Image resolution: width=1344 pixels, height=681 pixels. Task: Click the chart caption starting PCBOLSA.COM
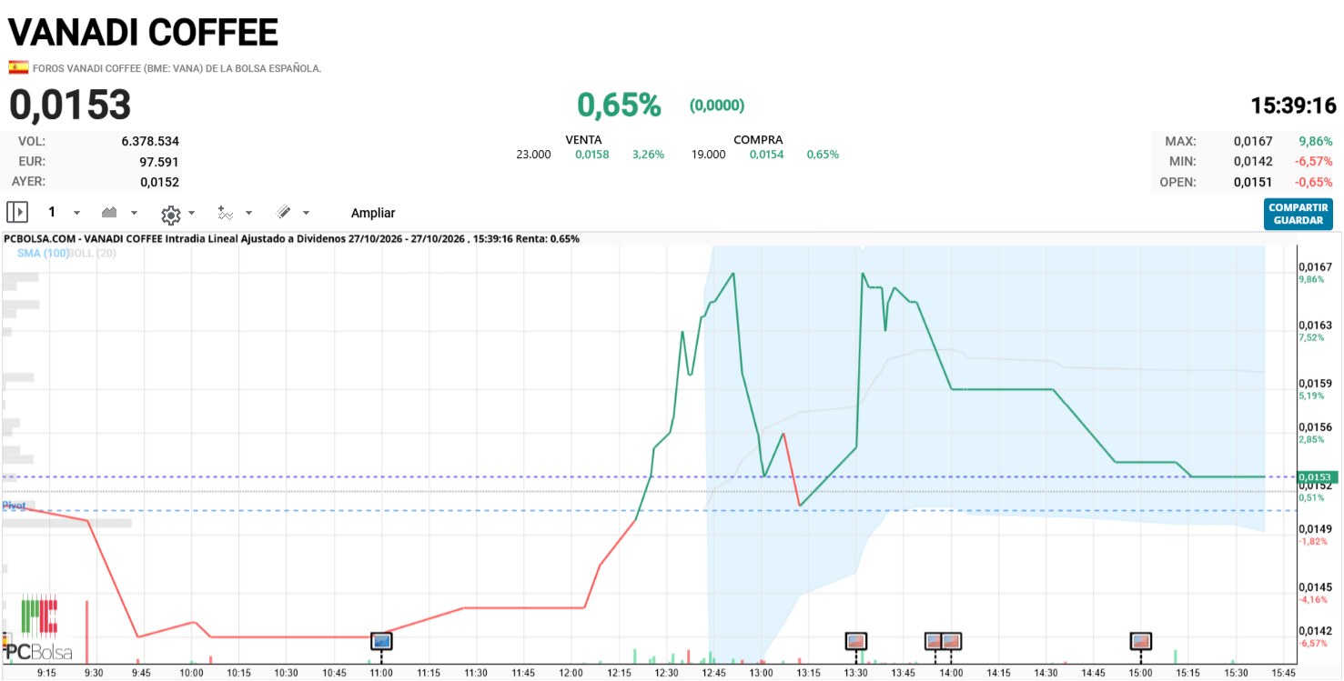tap(292, 238)
